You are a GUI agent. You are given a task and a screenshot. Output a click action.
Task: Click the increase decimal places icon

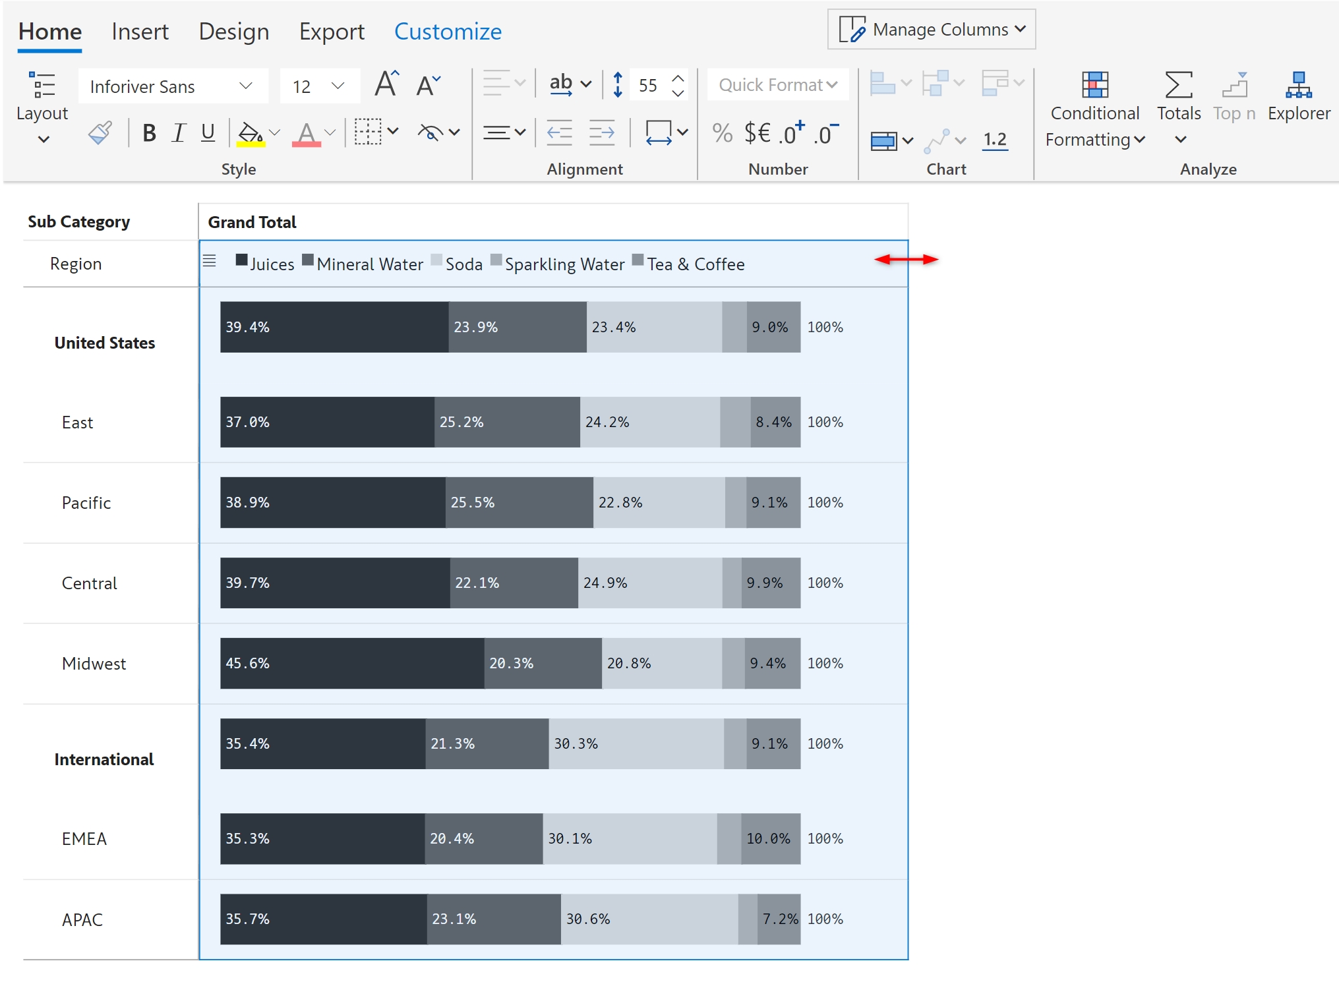791,133
